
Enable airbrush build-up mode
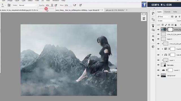coord(75,5)
